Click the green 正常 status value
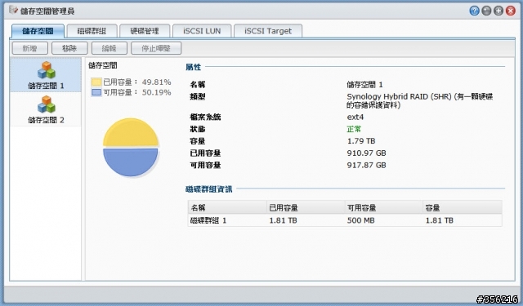The height and width of the screenshot is (306, 523). click(x=354, y=129)
